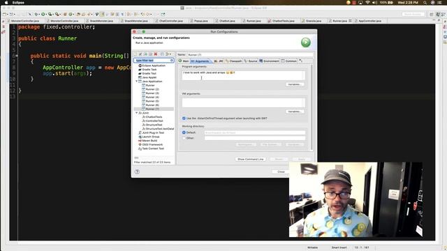The image size is (447, 251).
Task: Click the Collapse All icon above filter box
Action: [162, 54]
